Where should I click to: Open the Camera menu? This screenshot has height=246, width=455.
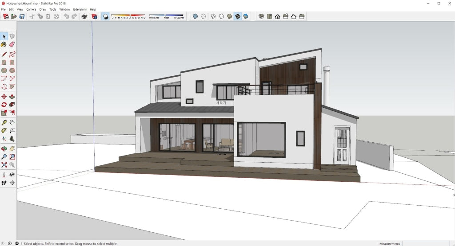click(31, 9)
